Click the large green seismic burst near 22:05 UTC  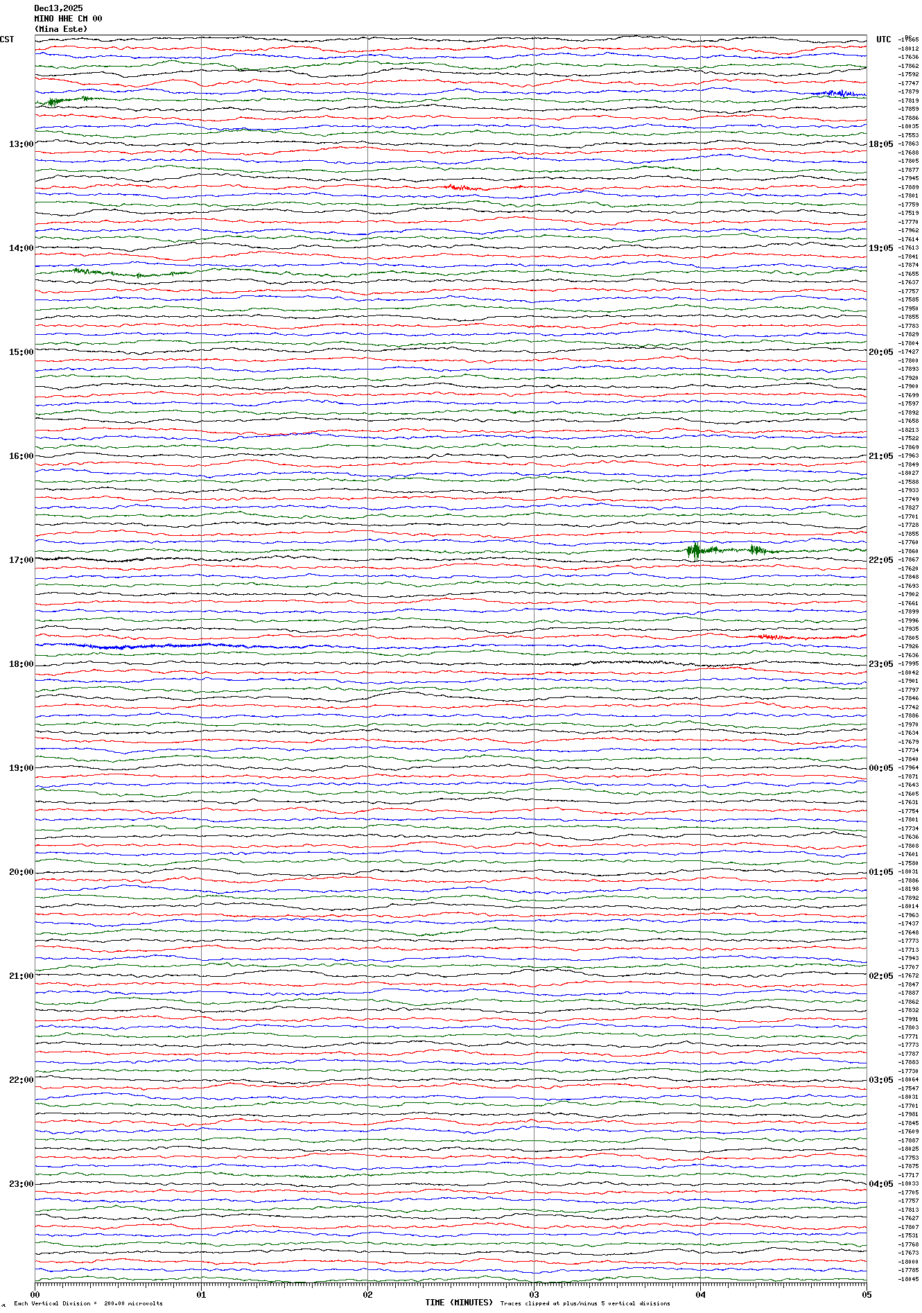pos(695,551)
